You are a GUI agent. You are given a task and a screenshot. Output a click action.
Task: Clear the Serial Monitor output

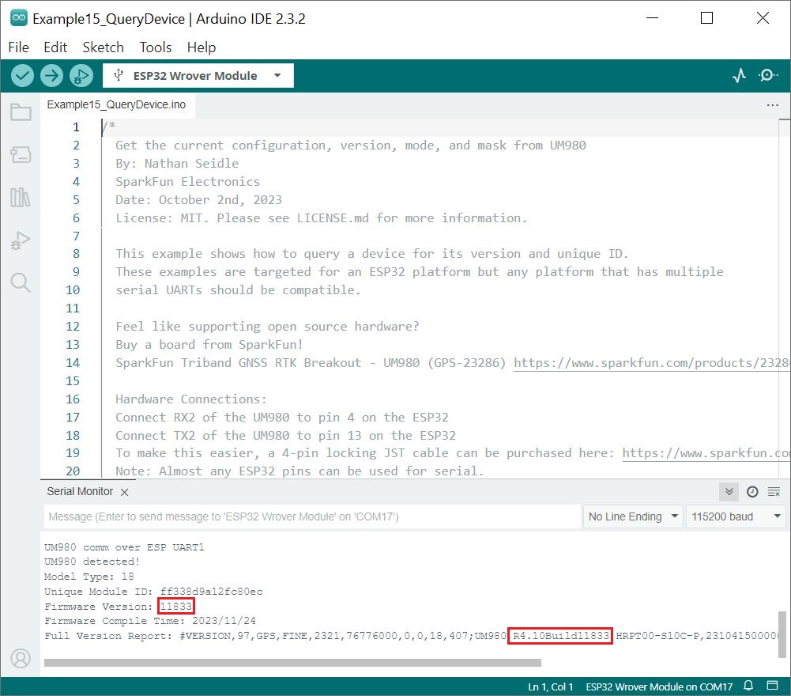point(774,491)
